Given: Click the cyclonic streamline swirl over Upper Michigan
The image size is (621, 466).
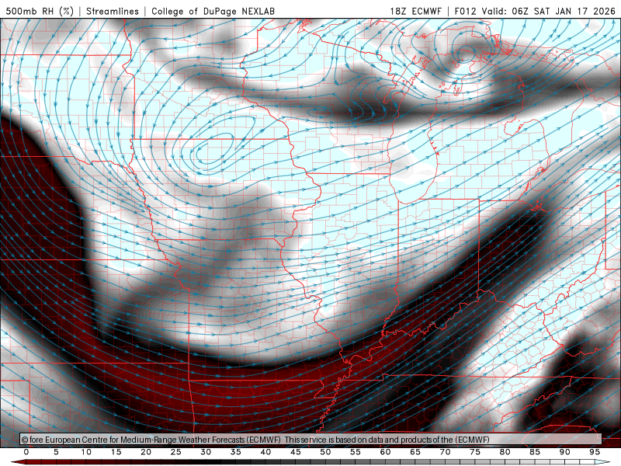Looking at the screenshot, I should pyautogui.click(x=465, y=54).
